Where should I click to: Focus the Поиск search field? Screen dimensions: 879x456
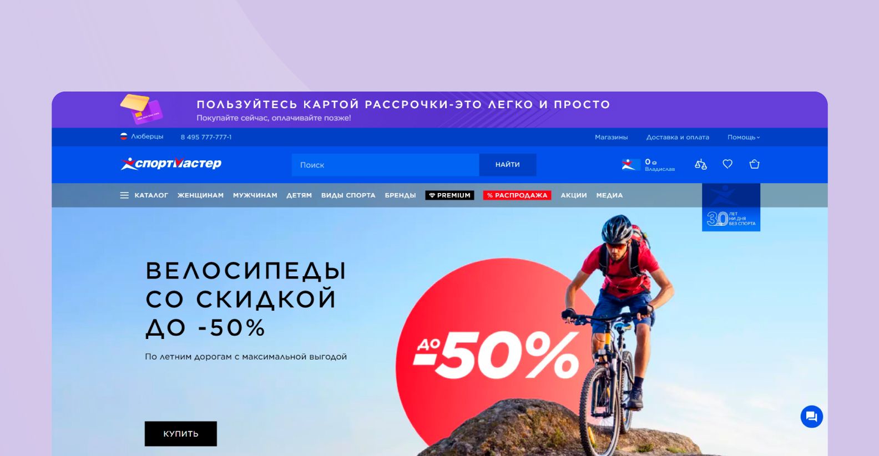pos(386,165)
